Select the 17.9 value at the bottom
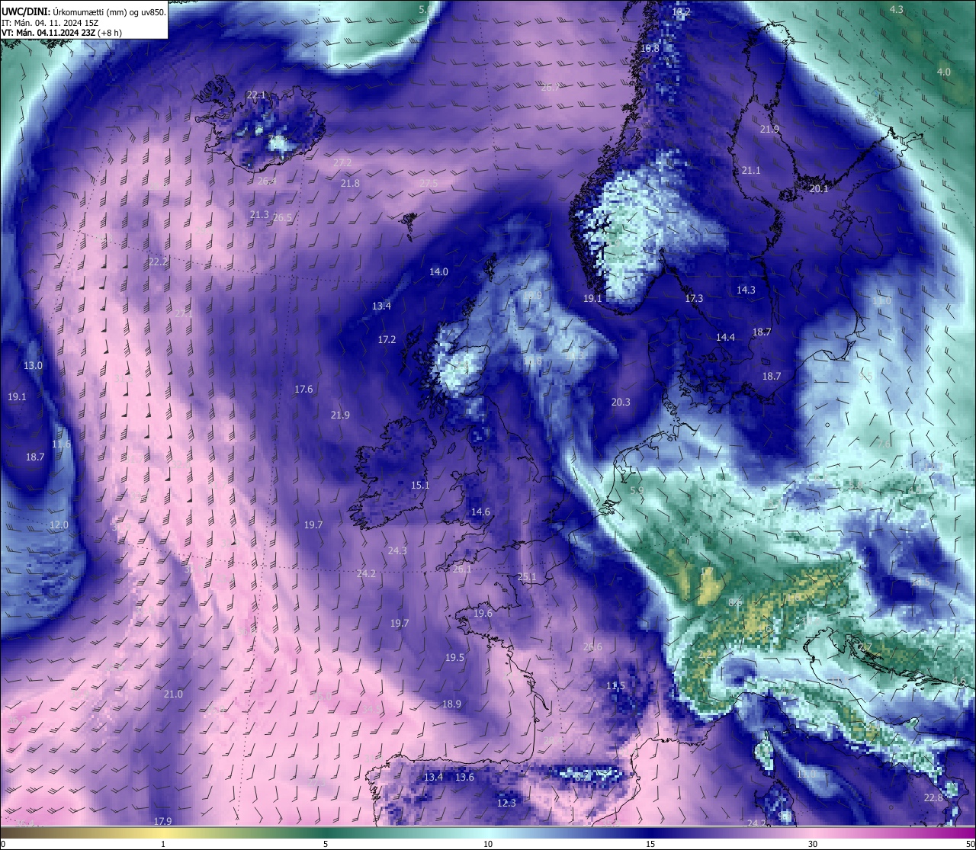This screenshot has width=976, height=850. (162, 822)
